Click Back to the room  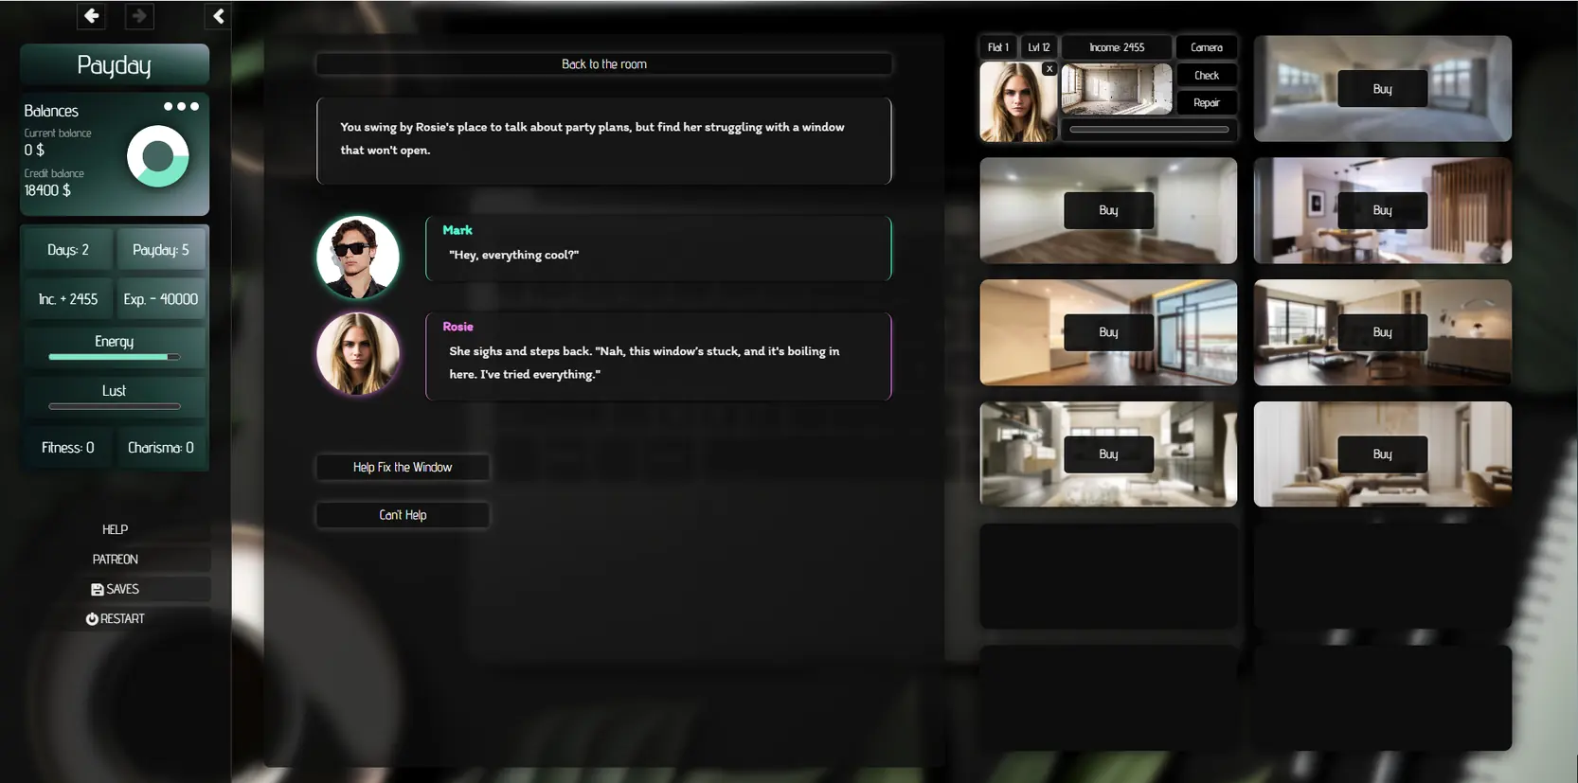(x=603, y=64)
